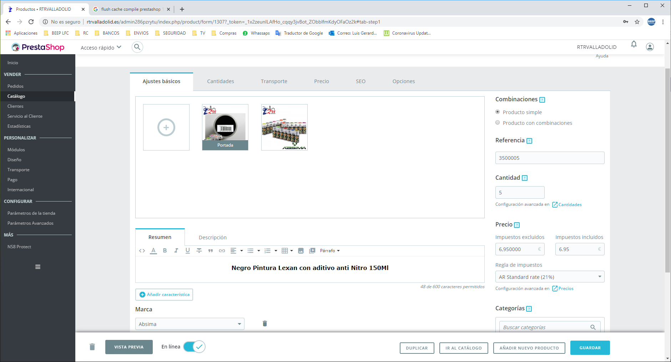Select the Portada cover image thumbnail
This screenshot has height=362, width=671.
225,127
